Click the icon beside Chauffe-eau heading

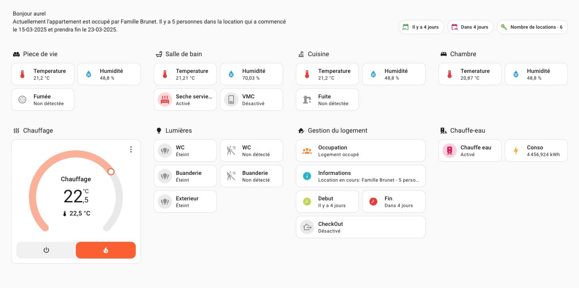tap(443, 131)
